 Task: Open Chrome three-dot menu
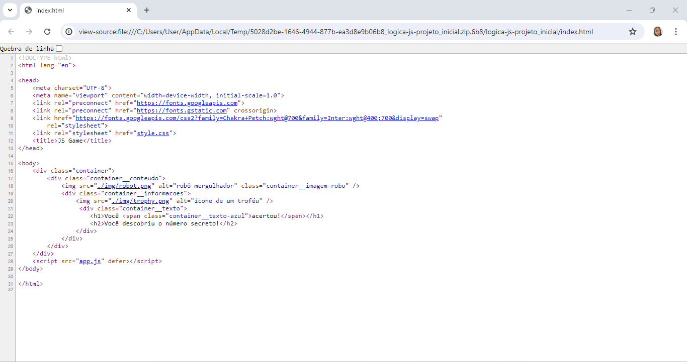(676, 32)
